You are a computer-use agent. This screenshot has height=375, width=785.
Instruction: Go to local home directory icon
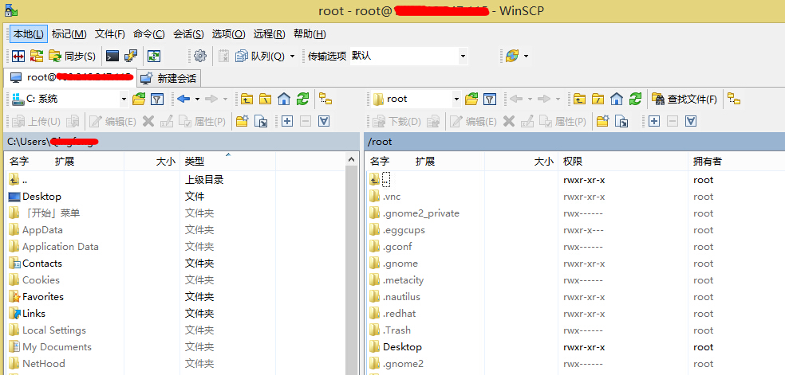point(284,99)
